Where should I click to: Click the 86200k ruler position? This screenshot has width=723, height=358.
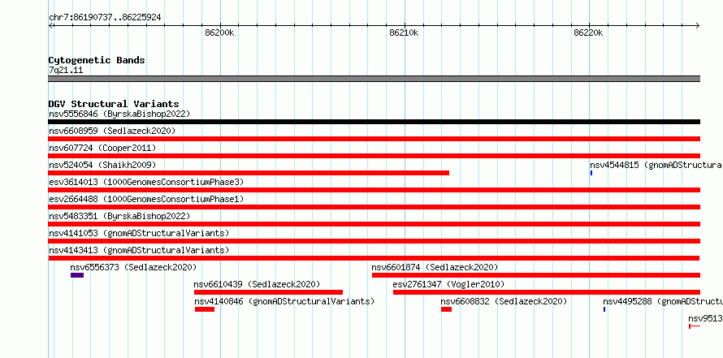click(219, 32)
